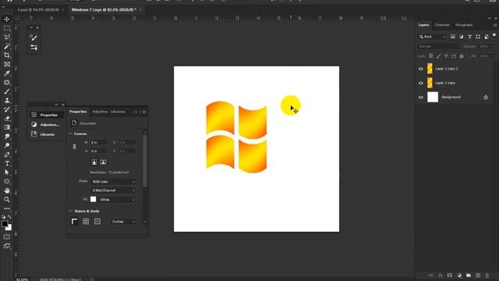Hide the Background layer

tap(421, 97)
